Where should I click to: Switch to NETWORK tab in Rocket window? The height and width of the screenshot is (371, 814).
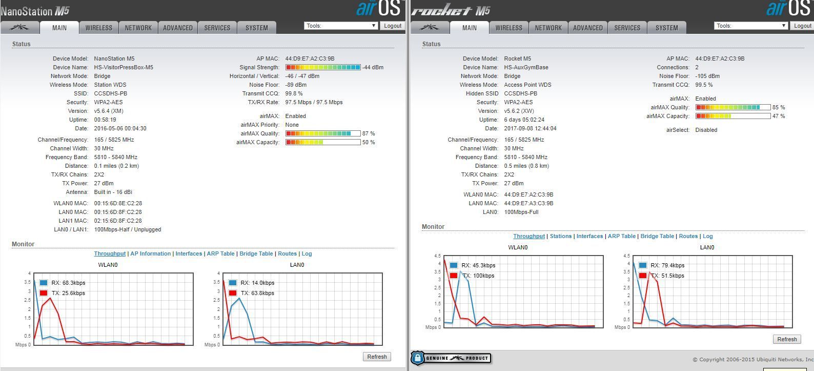pyautogui.click(x=548, y=28)
